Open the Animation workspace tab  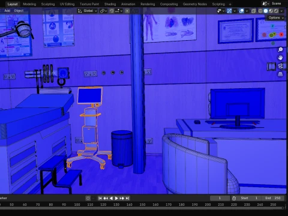tap(128, 4)
